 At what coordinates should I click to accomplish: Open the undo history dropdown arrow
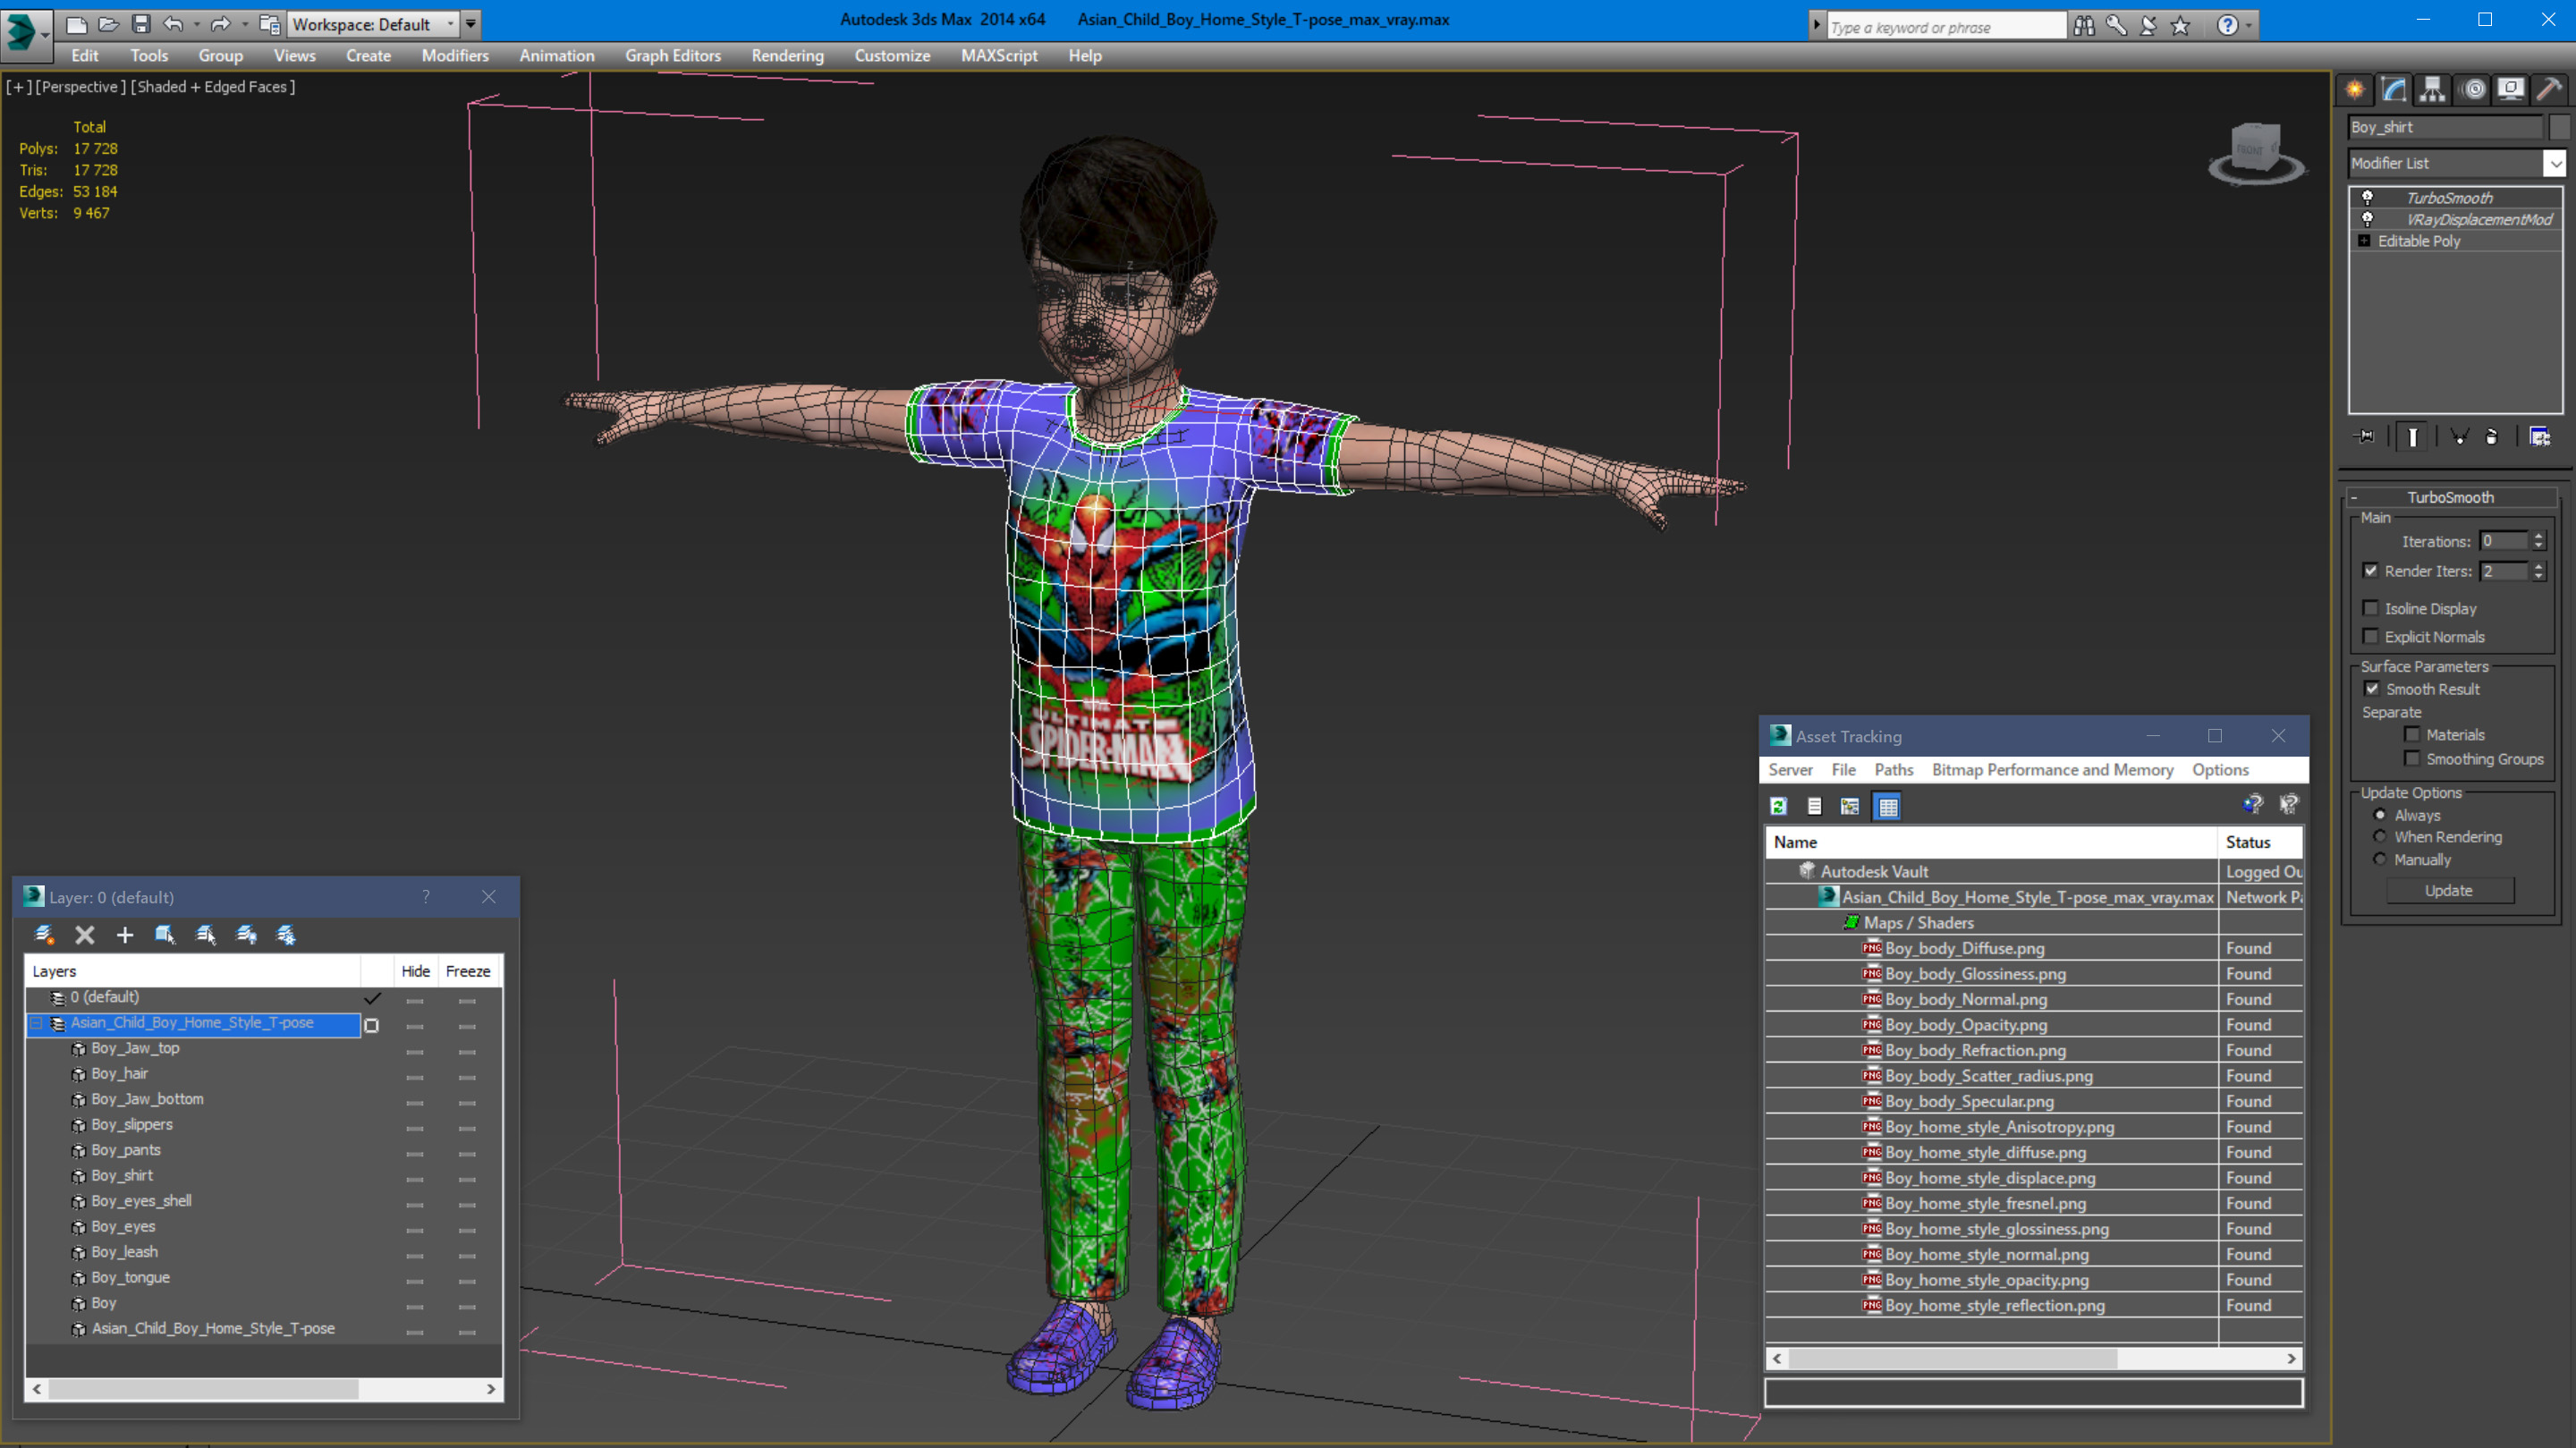tap(196, 24)
